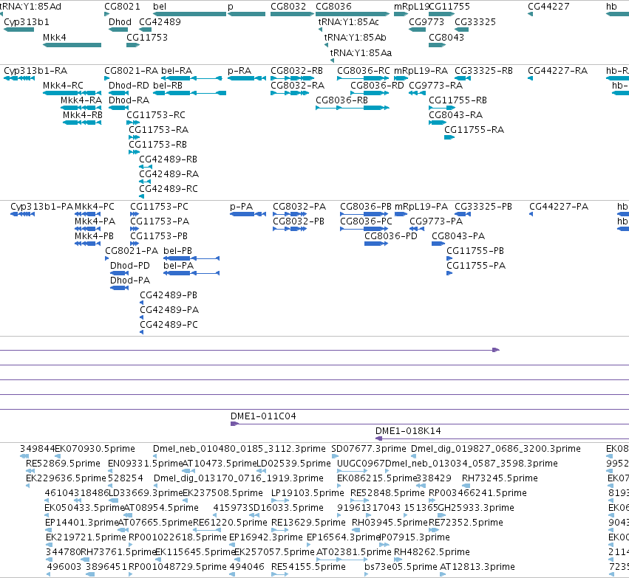This screenshot has height=578, width=629.
Task: Click the Cyp313b1-PA protein label
Action: pyautogui.click(x=41, y=207)
